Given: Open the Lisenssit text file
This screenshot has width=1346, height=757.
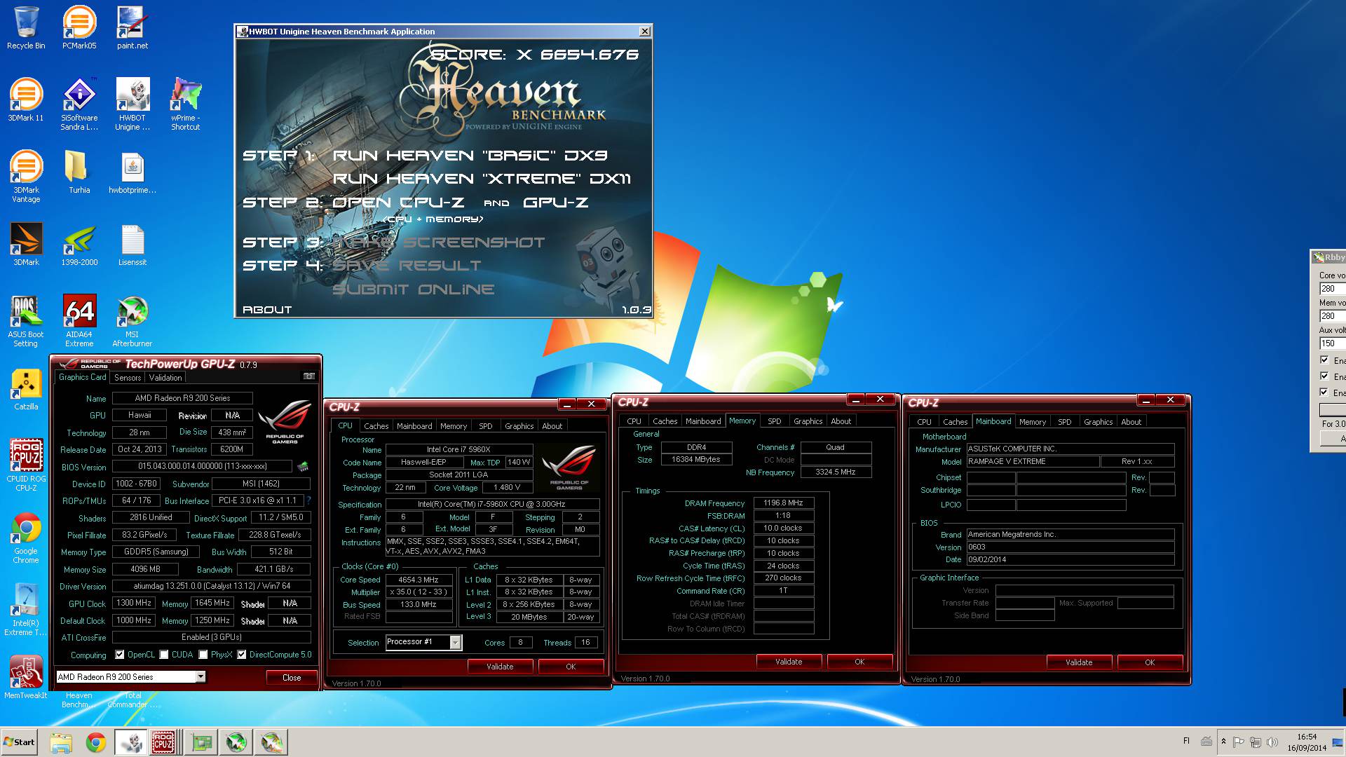Looking at the screenshot, I should (132, 245).
